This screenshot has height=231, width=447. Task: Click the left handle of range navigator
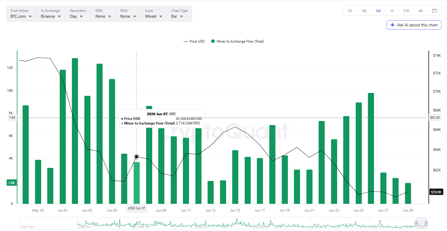point(416,223)
